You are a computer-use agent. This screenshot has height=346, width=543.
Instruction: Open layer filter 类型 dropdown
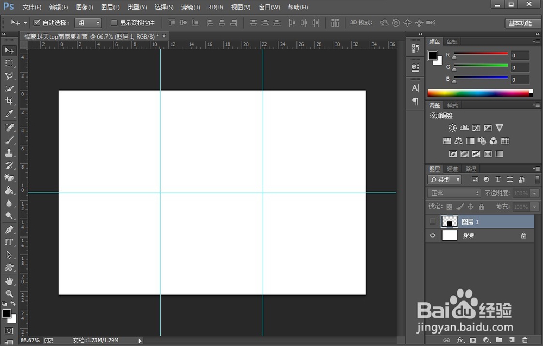[x=445, y=180]
